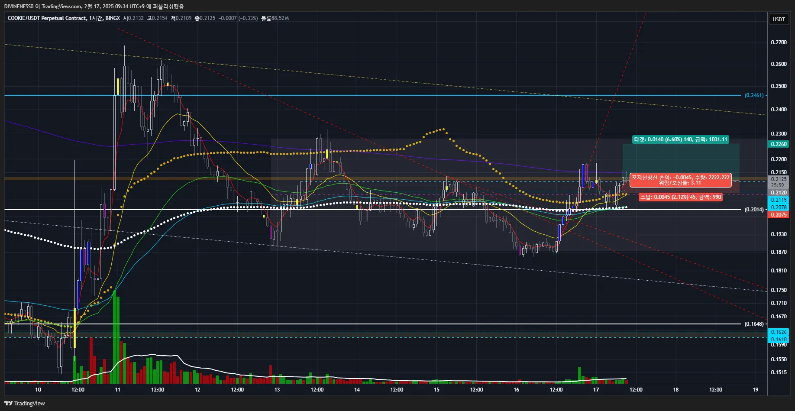Click the 0.1515 price axis label

[x=779, y=372]
